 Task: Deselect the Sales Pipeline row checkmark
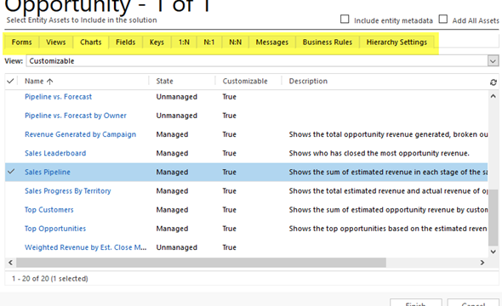pos(11,172)
